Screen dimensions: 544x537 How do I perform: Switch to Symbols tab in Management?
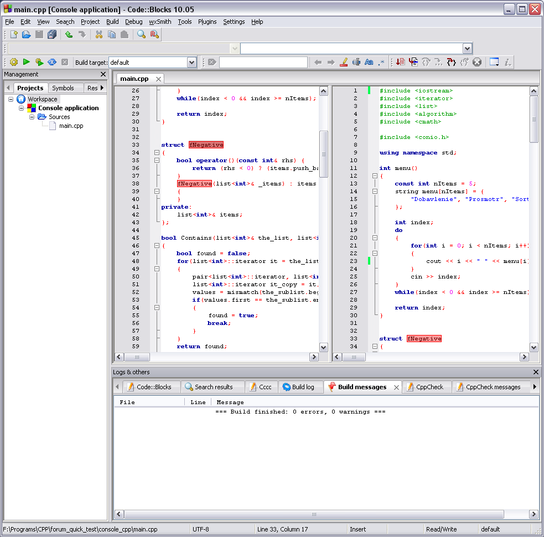[x=63, y=88]
